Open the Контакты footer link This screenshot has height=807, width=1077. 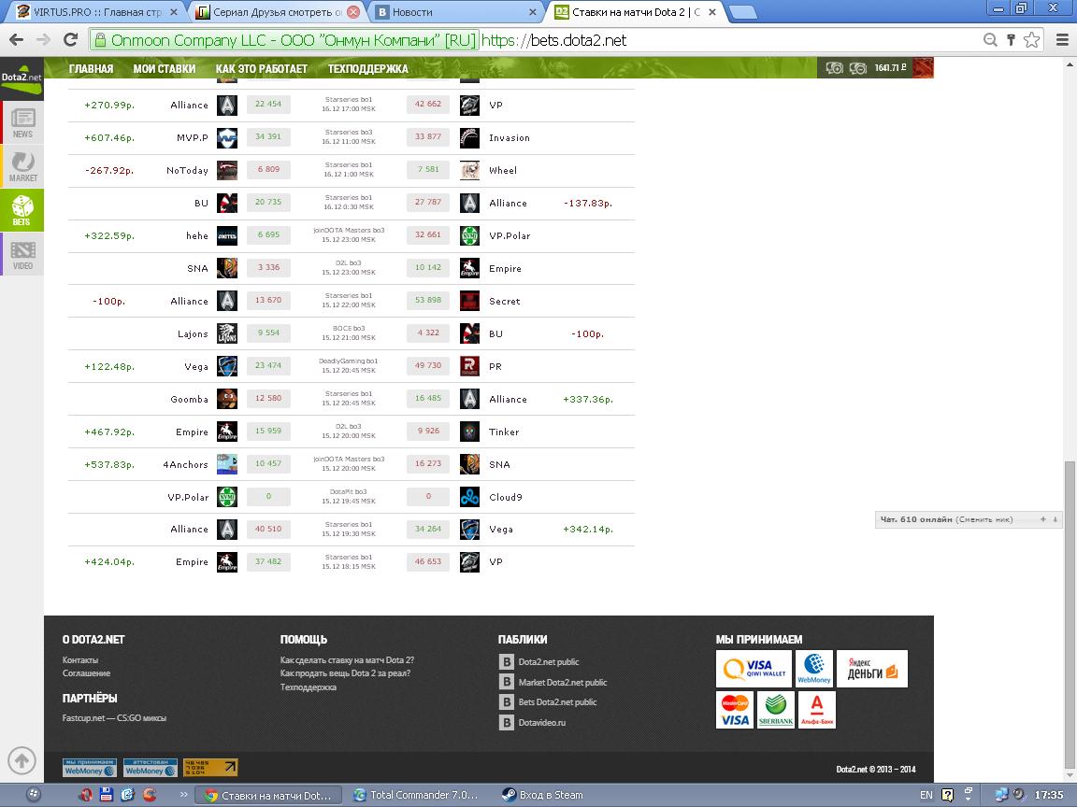point(80,659)
